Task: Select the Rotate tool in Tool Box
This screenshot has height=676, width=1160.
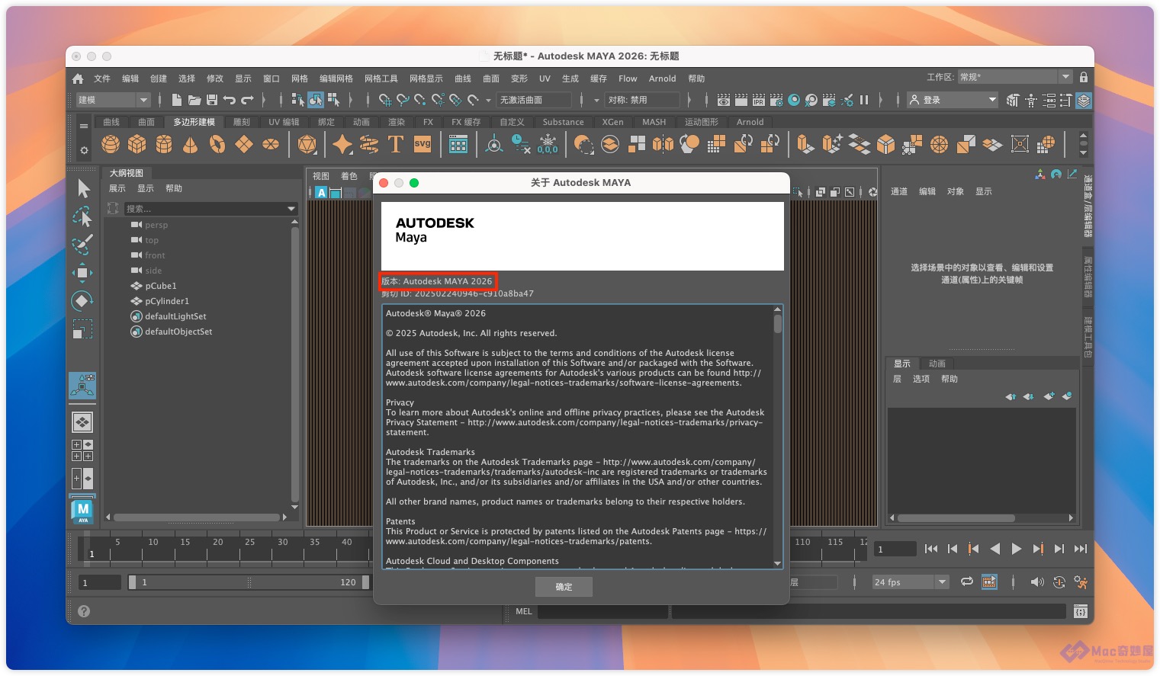Action: [82, 301]
